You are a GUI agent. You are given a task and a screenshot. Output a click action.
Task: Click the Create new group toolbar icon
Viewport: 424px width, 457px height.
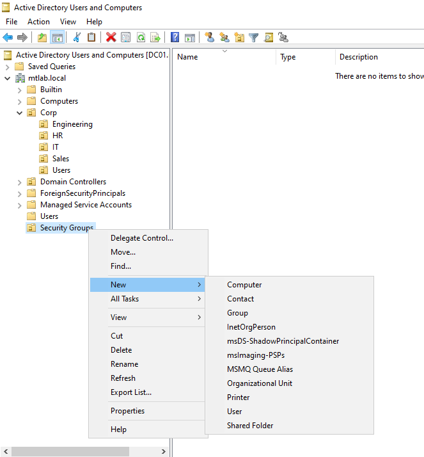click(x=224, y=37)
